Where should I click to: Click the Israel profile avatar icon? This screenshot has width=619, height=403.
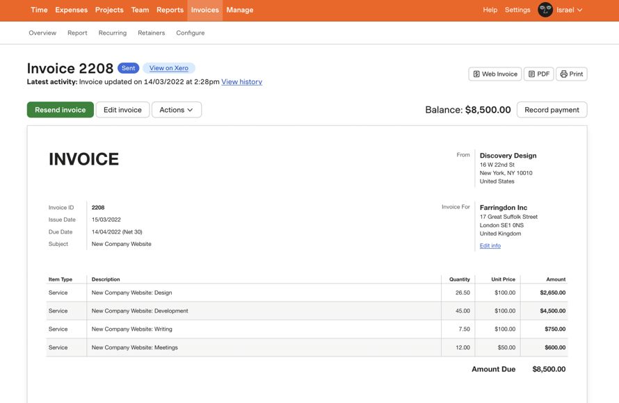click(545, 10)
